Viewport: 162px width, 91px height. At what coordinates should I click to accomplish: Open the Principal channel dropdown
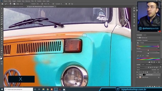(x=150, y=43)
